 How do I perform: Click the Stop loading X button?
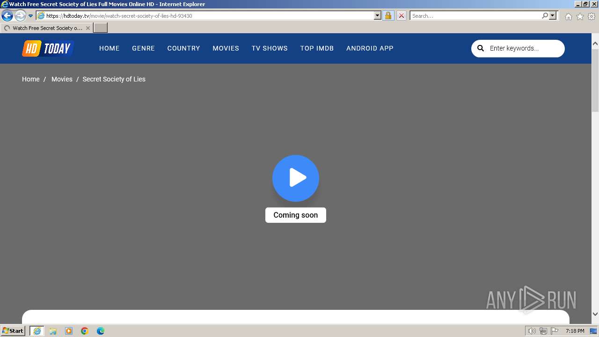coord(401,15)
